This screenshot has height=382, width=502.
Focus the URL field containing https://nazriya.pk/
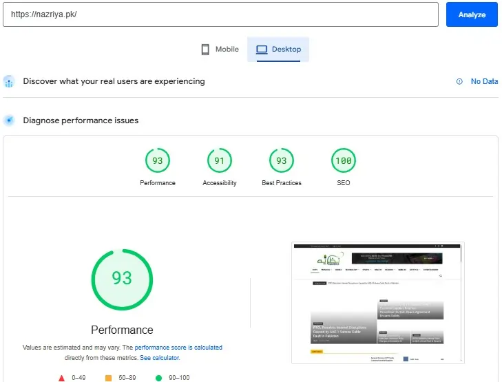(220, 14)
